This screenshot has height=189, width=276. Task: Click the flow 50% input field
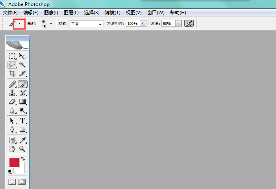click(168, 23)
